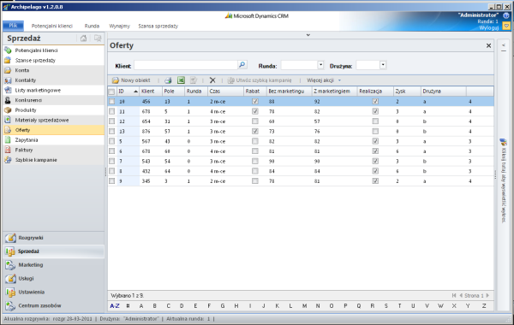Open Konkurenci in the sidebar
Screen dimensions: 514x325
coord(53,100)
